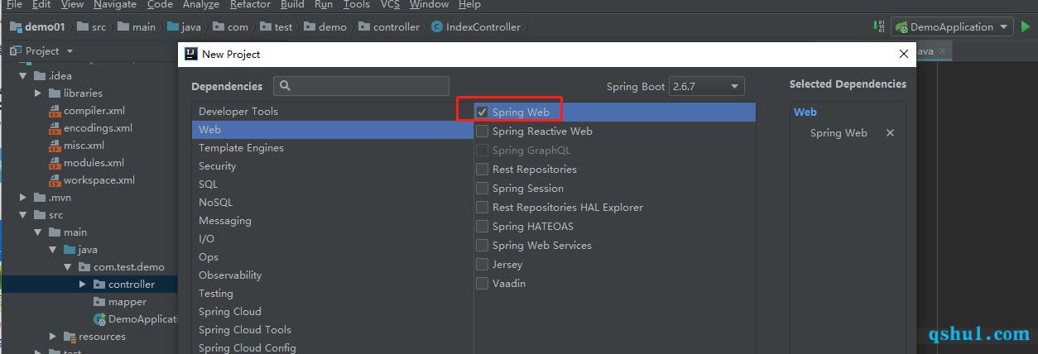
Task: Open the VCS menu
Action: click(390, 5)
